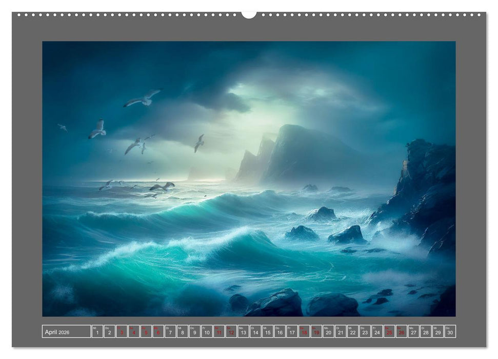The image size is (498, 359).
Task: Select Monday 13 date cell
Action: 243,332
